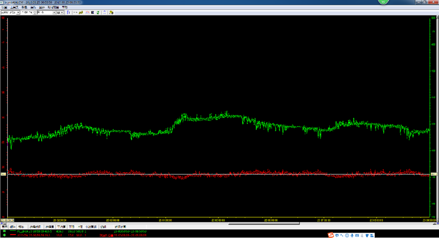Viewport: 439px width, 238px height.
Task: Open the fourth menu in the menu bar
Action: (33, 7)
